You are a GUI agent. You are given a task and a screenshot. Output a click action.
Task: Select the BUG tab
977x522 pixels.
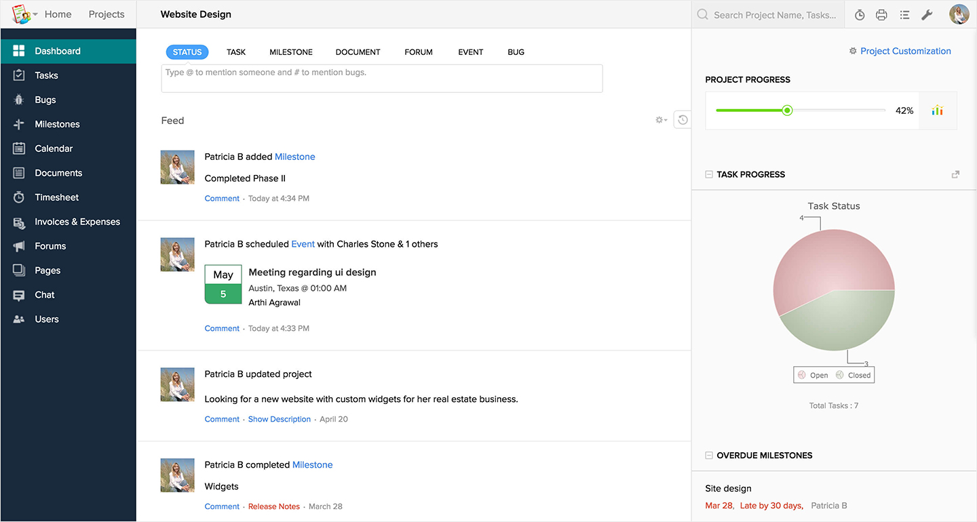pyautogui.click(x=516, y=52)
